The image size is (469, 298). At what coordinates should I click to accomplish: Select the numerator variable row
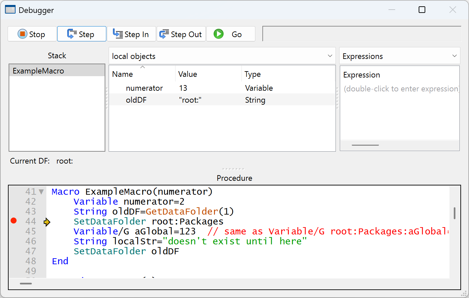pos(144,88)
